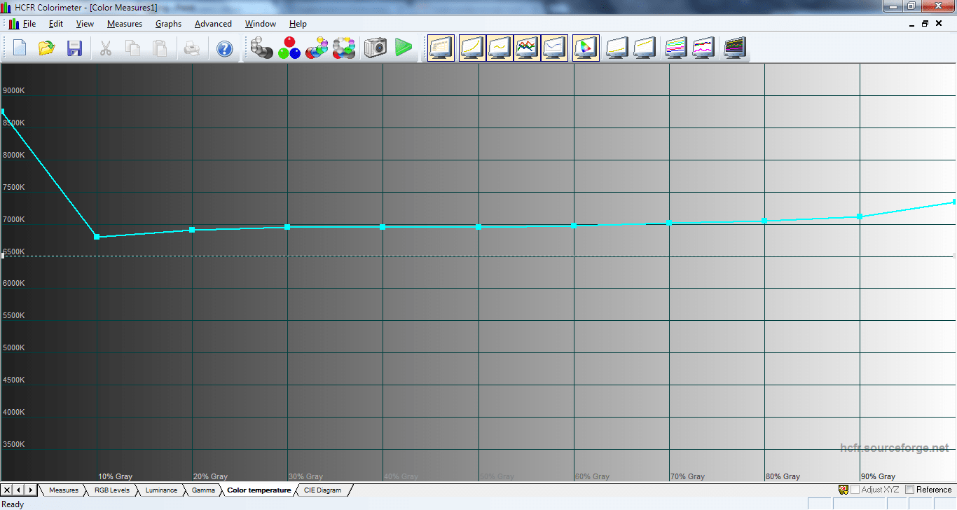Tick the Adjust XYZ checkbox
This screenshot has height=510, width=957.
(855, 490)
